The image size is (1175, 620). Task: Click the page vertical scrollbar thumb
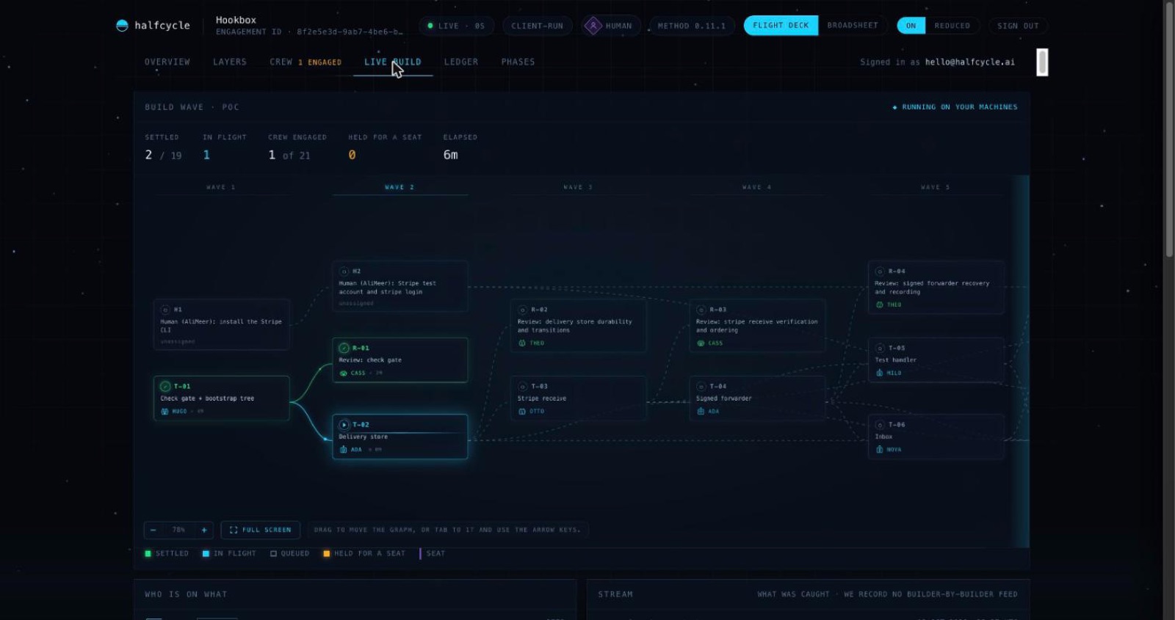1169,128
